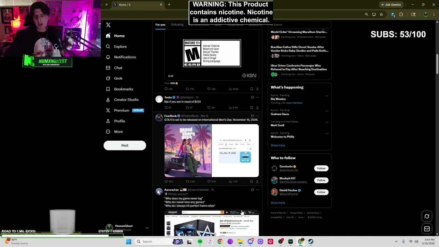Screen dimensions: 439x247
Task: Open Chrome three-dot menu
Action: pos(434,14)
